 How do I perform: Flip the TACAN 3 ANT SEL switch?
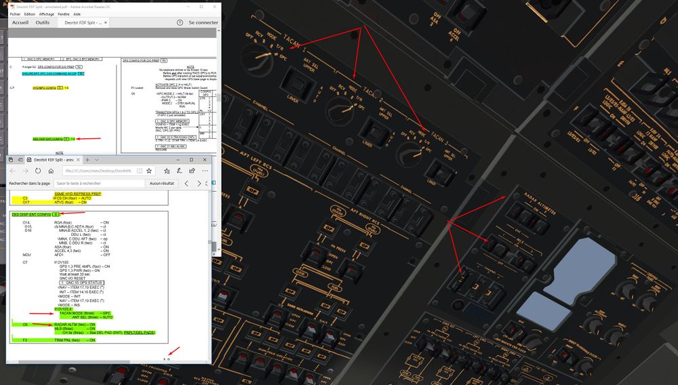[x=440, y=174]
